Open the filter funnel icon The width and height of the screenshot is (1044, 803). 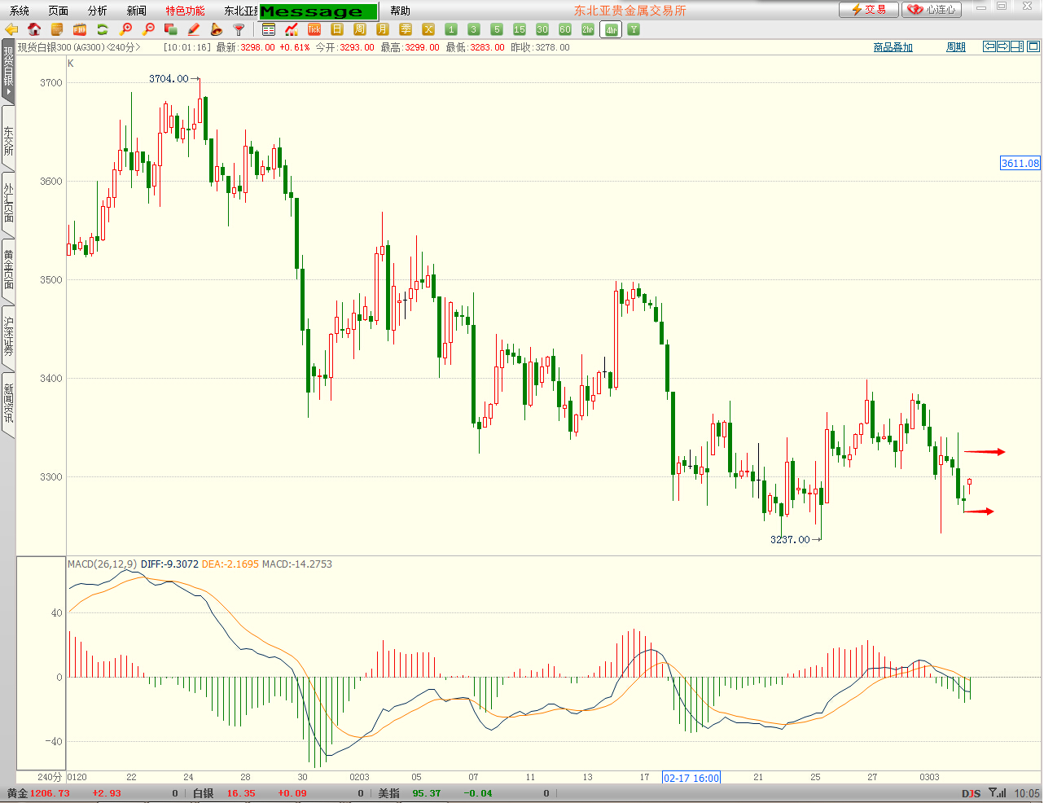(239, 29)
